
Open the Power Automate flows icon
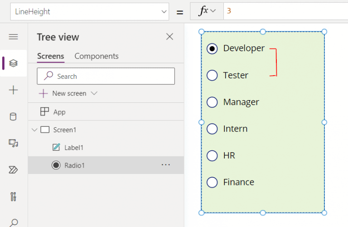pyautogui.click(x=13, y=170)
